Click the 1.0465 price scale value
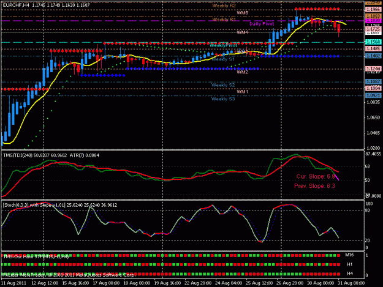383x287 pixels. 373,133
